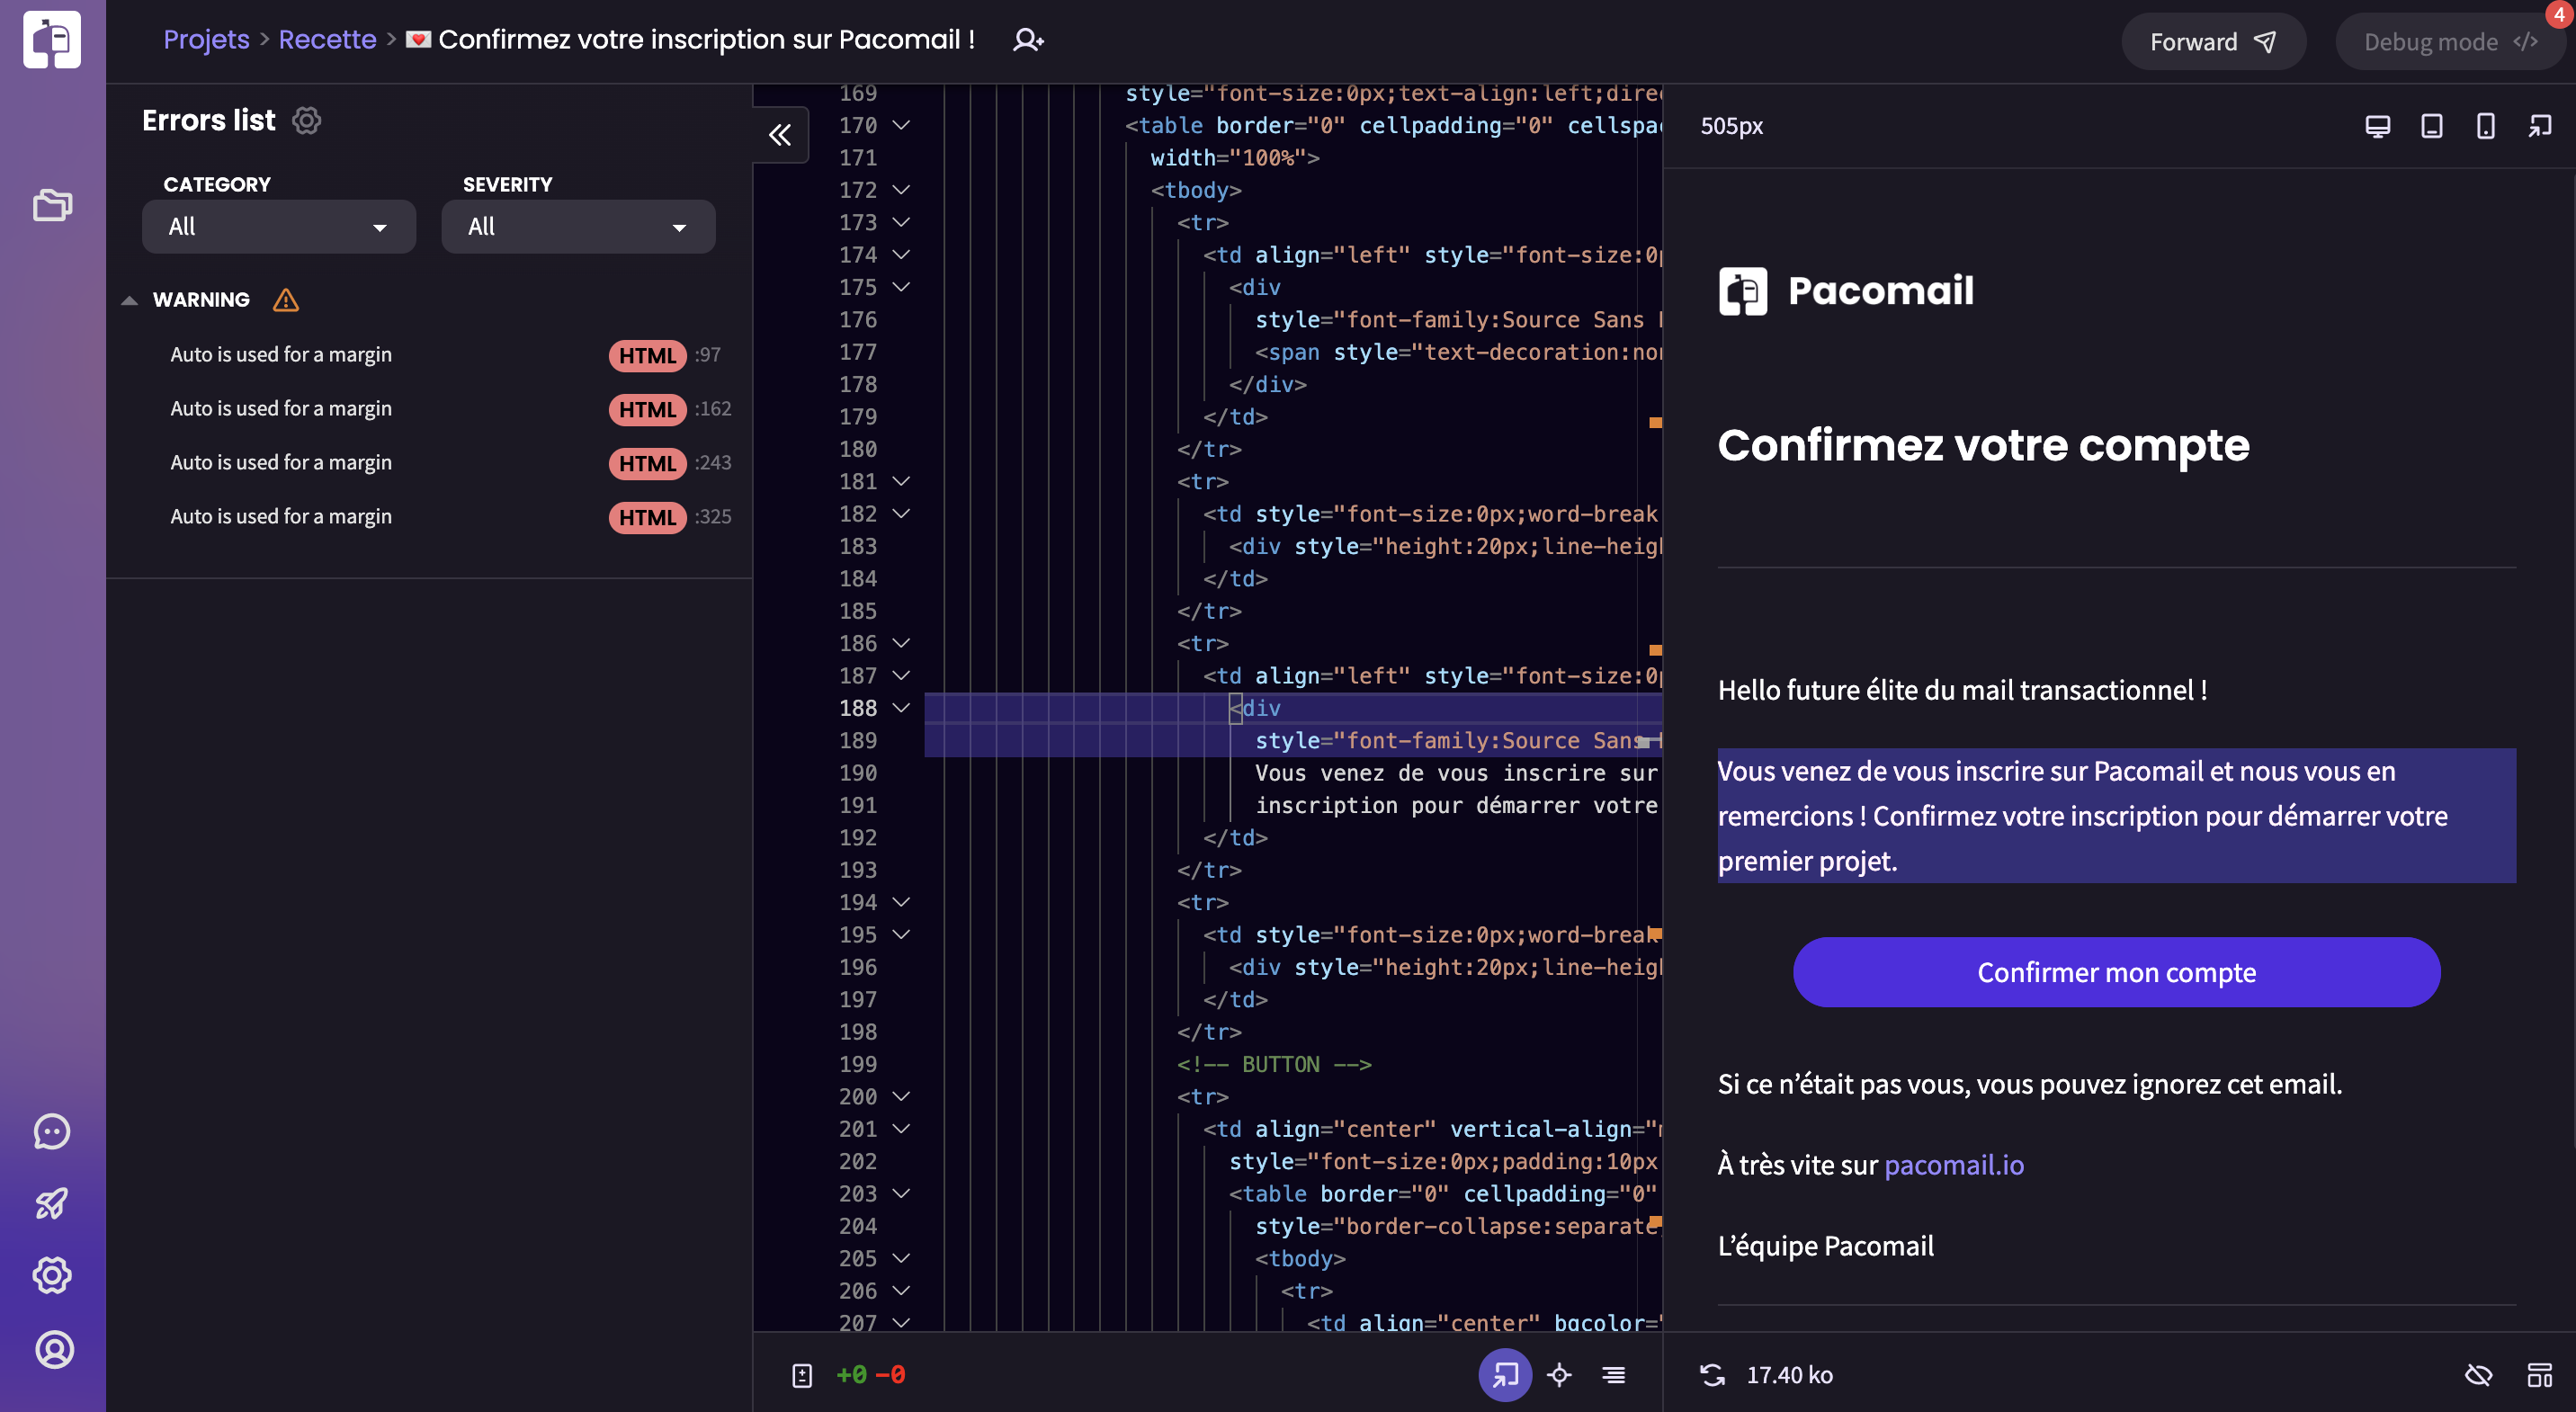Click highlighted paragraph in email preview
This screenshot has width=2576, height=1412.
click(x=2116, y=816)
